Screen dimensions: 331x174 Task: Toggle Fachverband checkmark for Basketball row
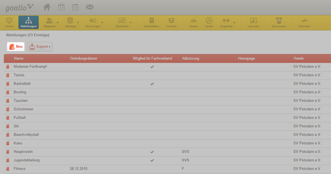coord(152,84)
